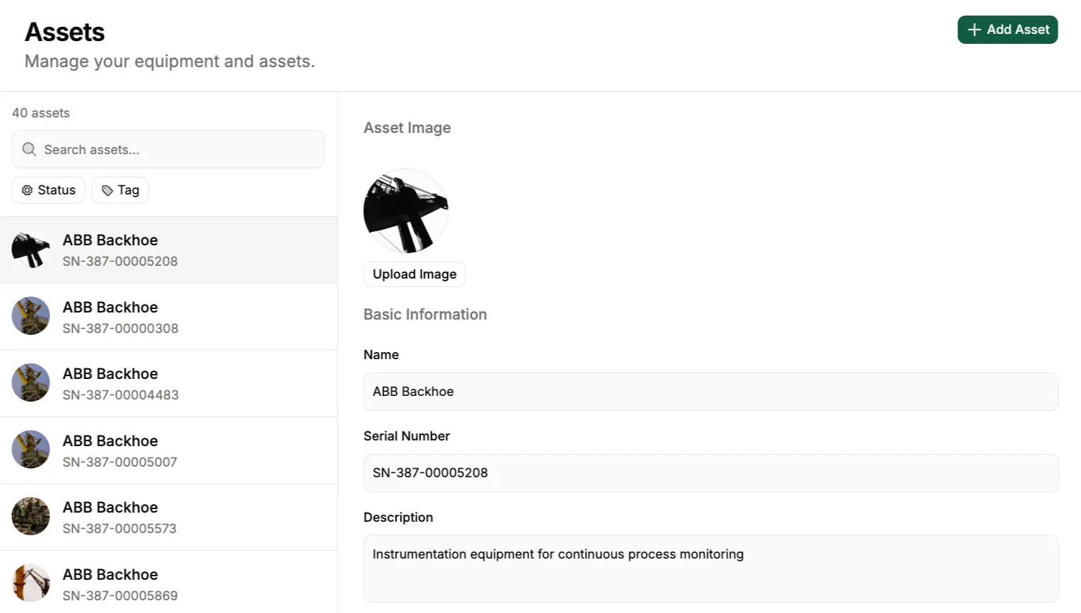Image resolution: width=1081 pixels, height=613 pixels.
Task: Click thumbnail of asset SN-387-00005573
Action: click(31, 516)
